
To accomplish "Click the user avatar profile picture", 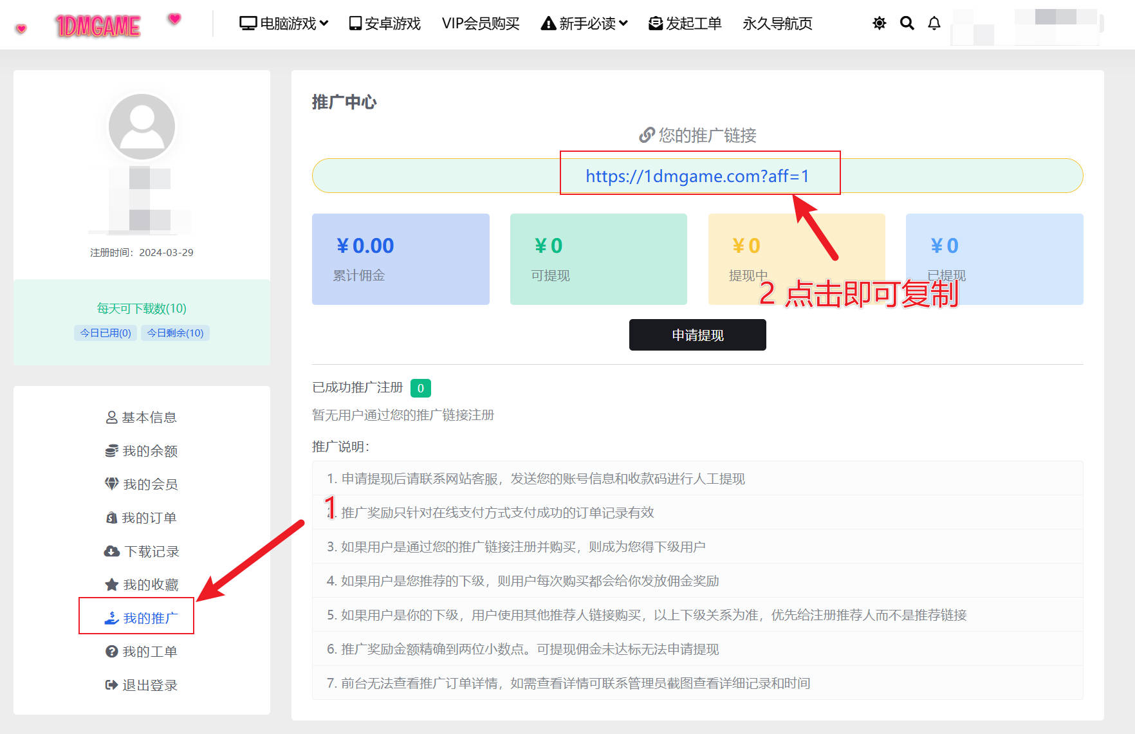I will point(142,127).
